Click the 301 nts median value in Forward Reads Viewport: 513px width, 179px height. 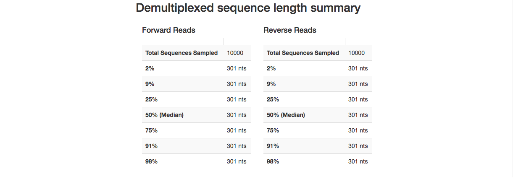(x=237, y=115)
